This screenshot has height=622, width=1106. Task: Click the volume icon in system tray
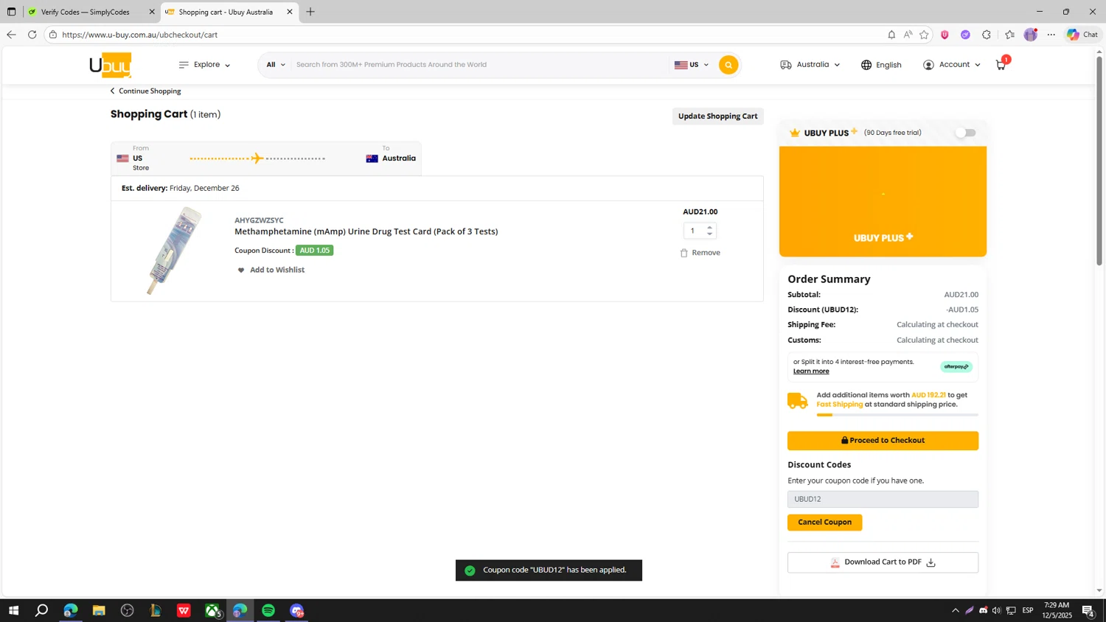point(996,610)
